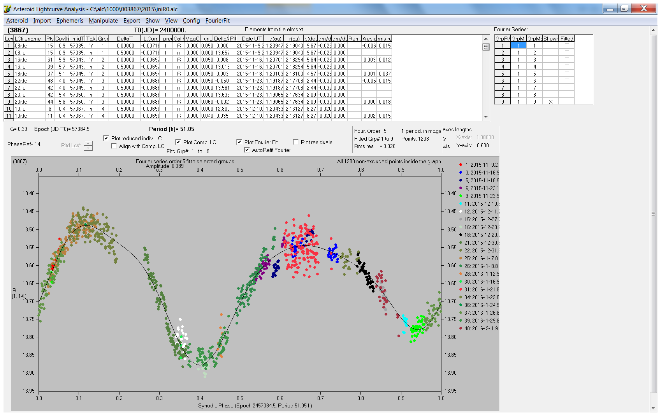Image resolution: width=661 pixels, height=416 pixels.
Task: Select highlighted GrpMi cell in Fourier row 1
Action: pyautogui.click(x=519, y=46)
